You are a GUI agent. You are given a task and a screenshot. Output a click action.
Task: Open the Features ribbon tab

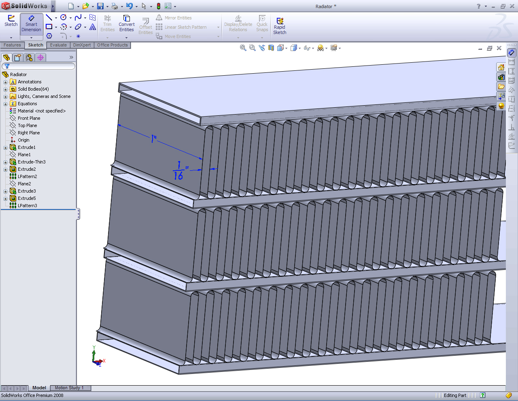tap(12, 45)
